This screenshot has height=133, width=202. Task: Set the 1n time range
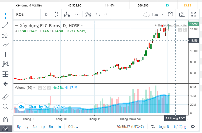(x=59, y=127)
